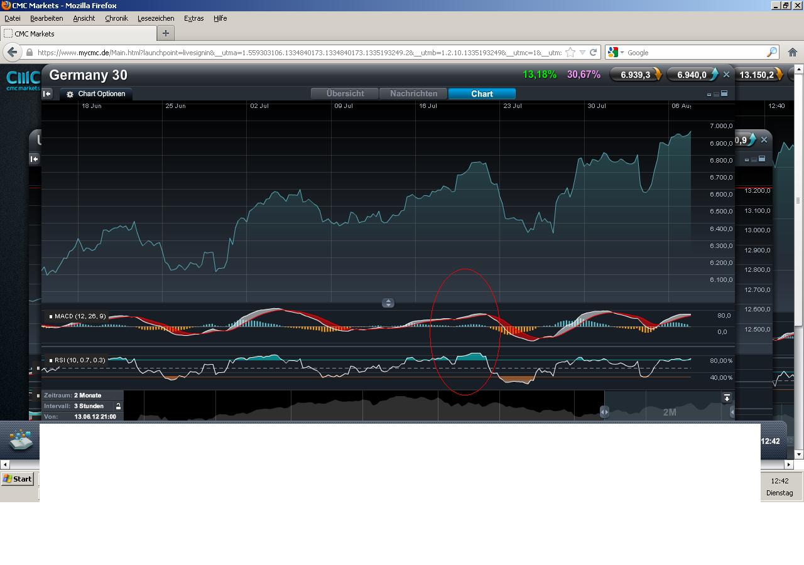
Task: Collapse the Germany 30 side panel arrow
Action: [x=47, y=94]
